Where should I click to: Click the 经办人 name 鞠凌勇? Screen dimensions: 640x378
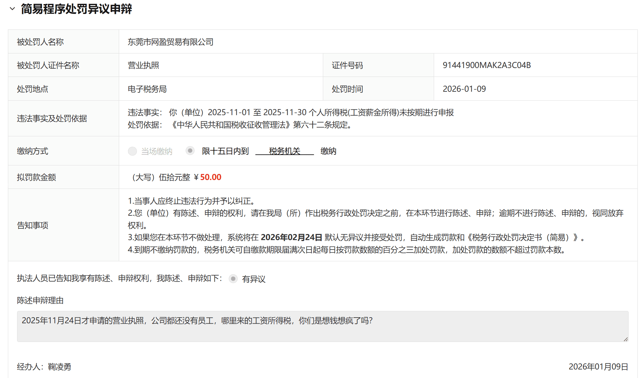coord(60,367)
